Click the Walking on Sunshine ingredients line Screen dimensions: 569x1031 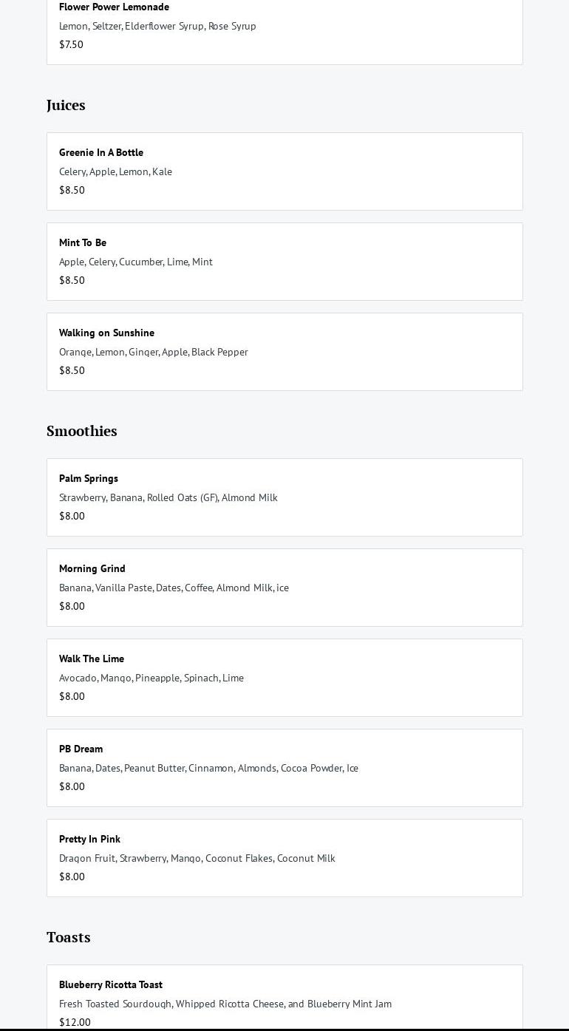(x=154, y=352)
